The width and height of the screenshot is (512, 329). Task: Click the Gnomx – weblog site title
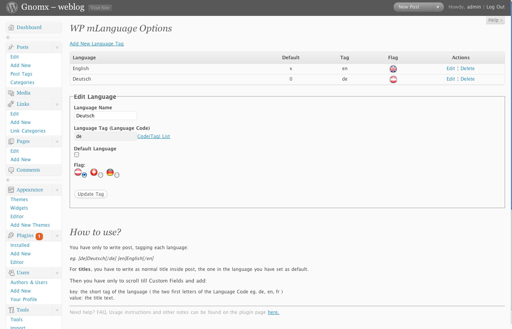click(x=53, y=7)
